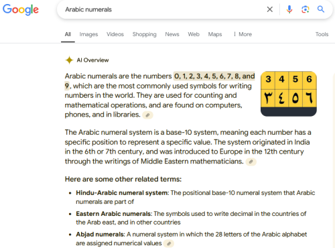The height and width of the screenshot is (248, 335).
Task: Switch to the Images tab
Action: click(x=88, y=34)
